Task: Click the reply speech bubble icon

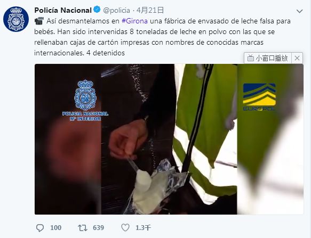Action: [40, 228]
